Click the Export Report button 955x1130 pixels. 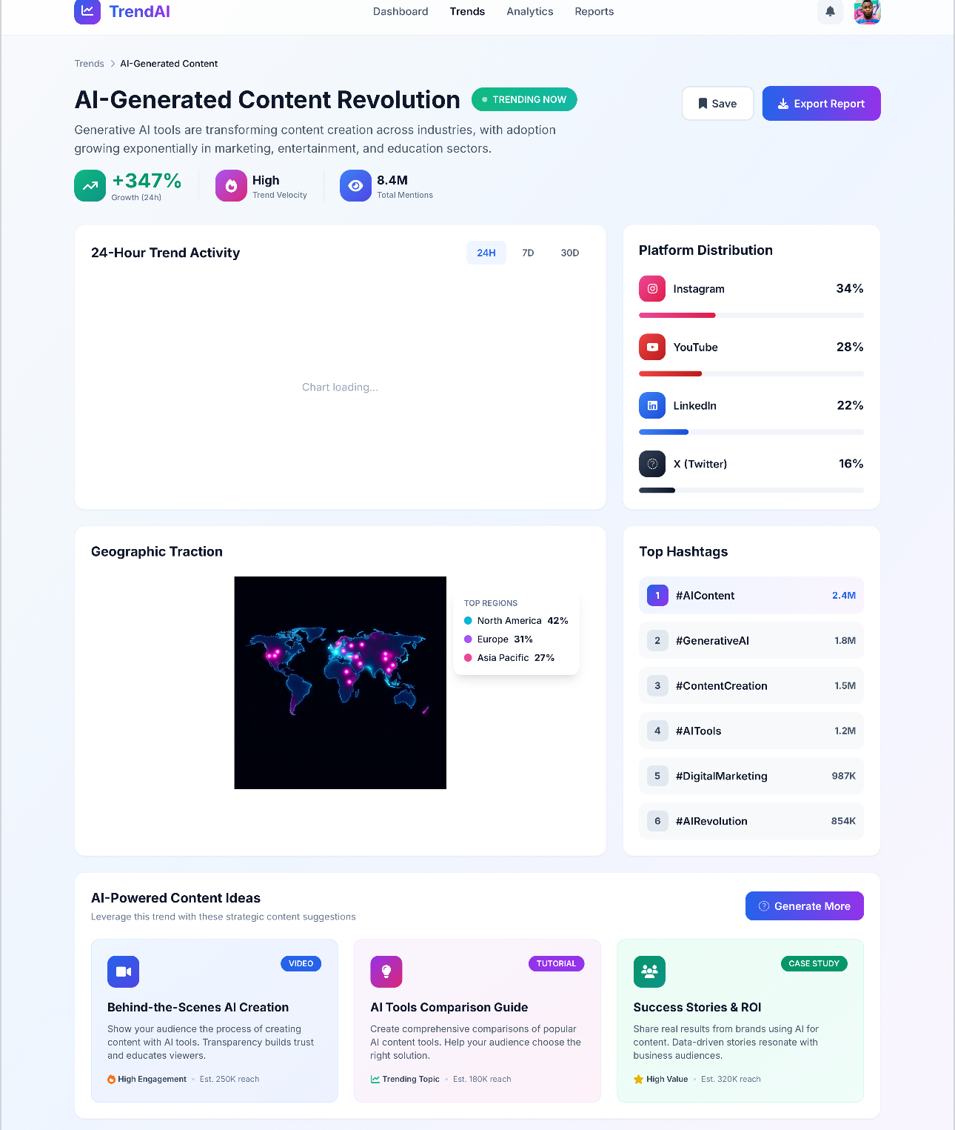[822, 104]
